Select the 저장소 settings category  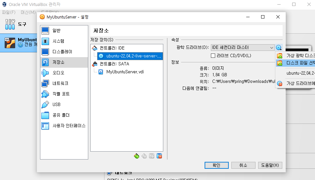tap(64, 62)
